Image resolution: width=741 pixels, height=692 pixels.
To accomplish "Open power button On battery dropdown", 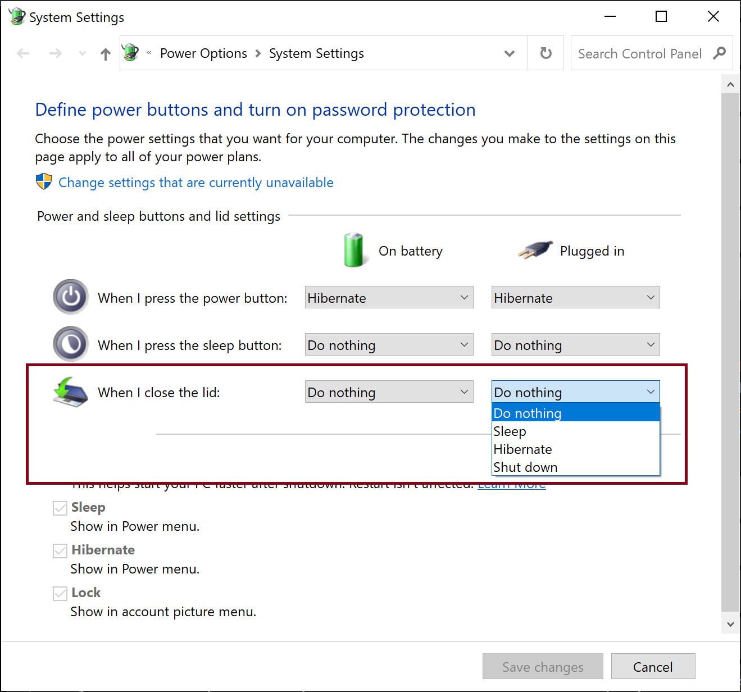I will point(389,298).
